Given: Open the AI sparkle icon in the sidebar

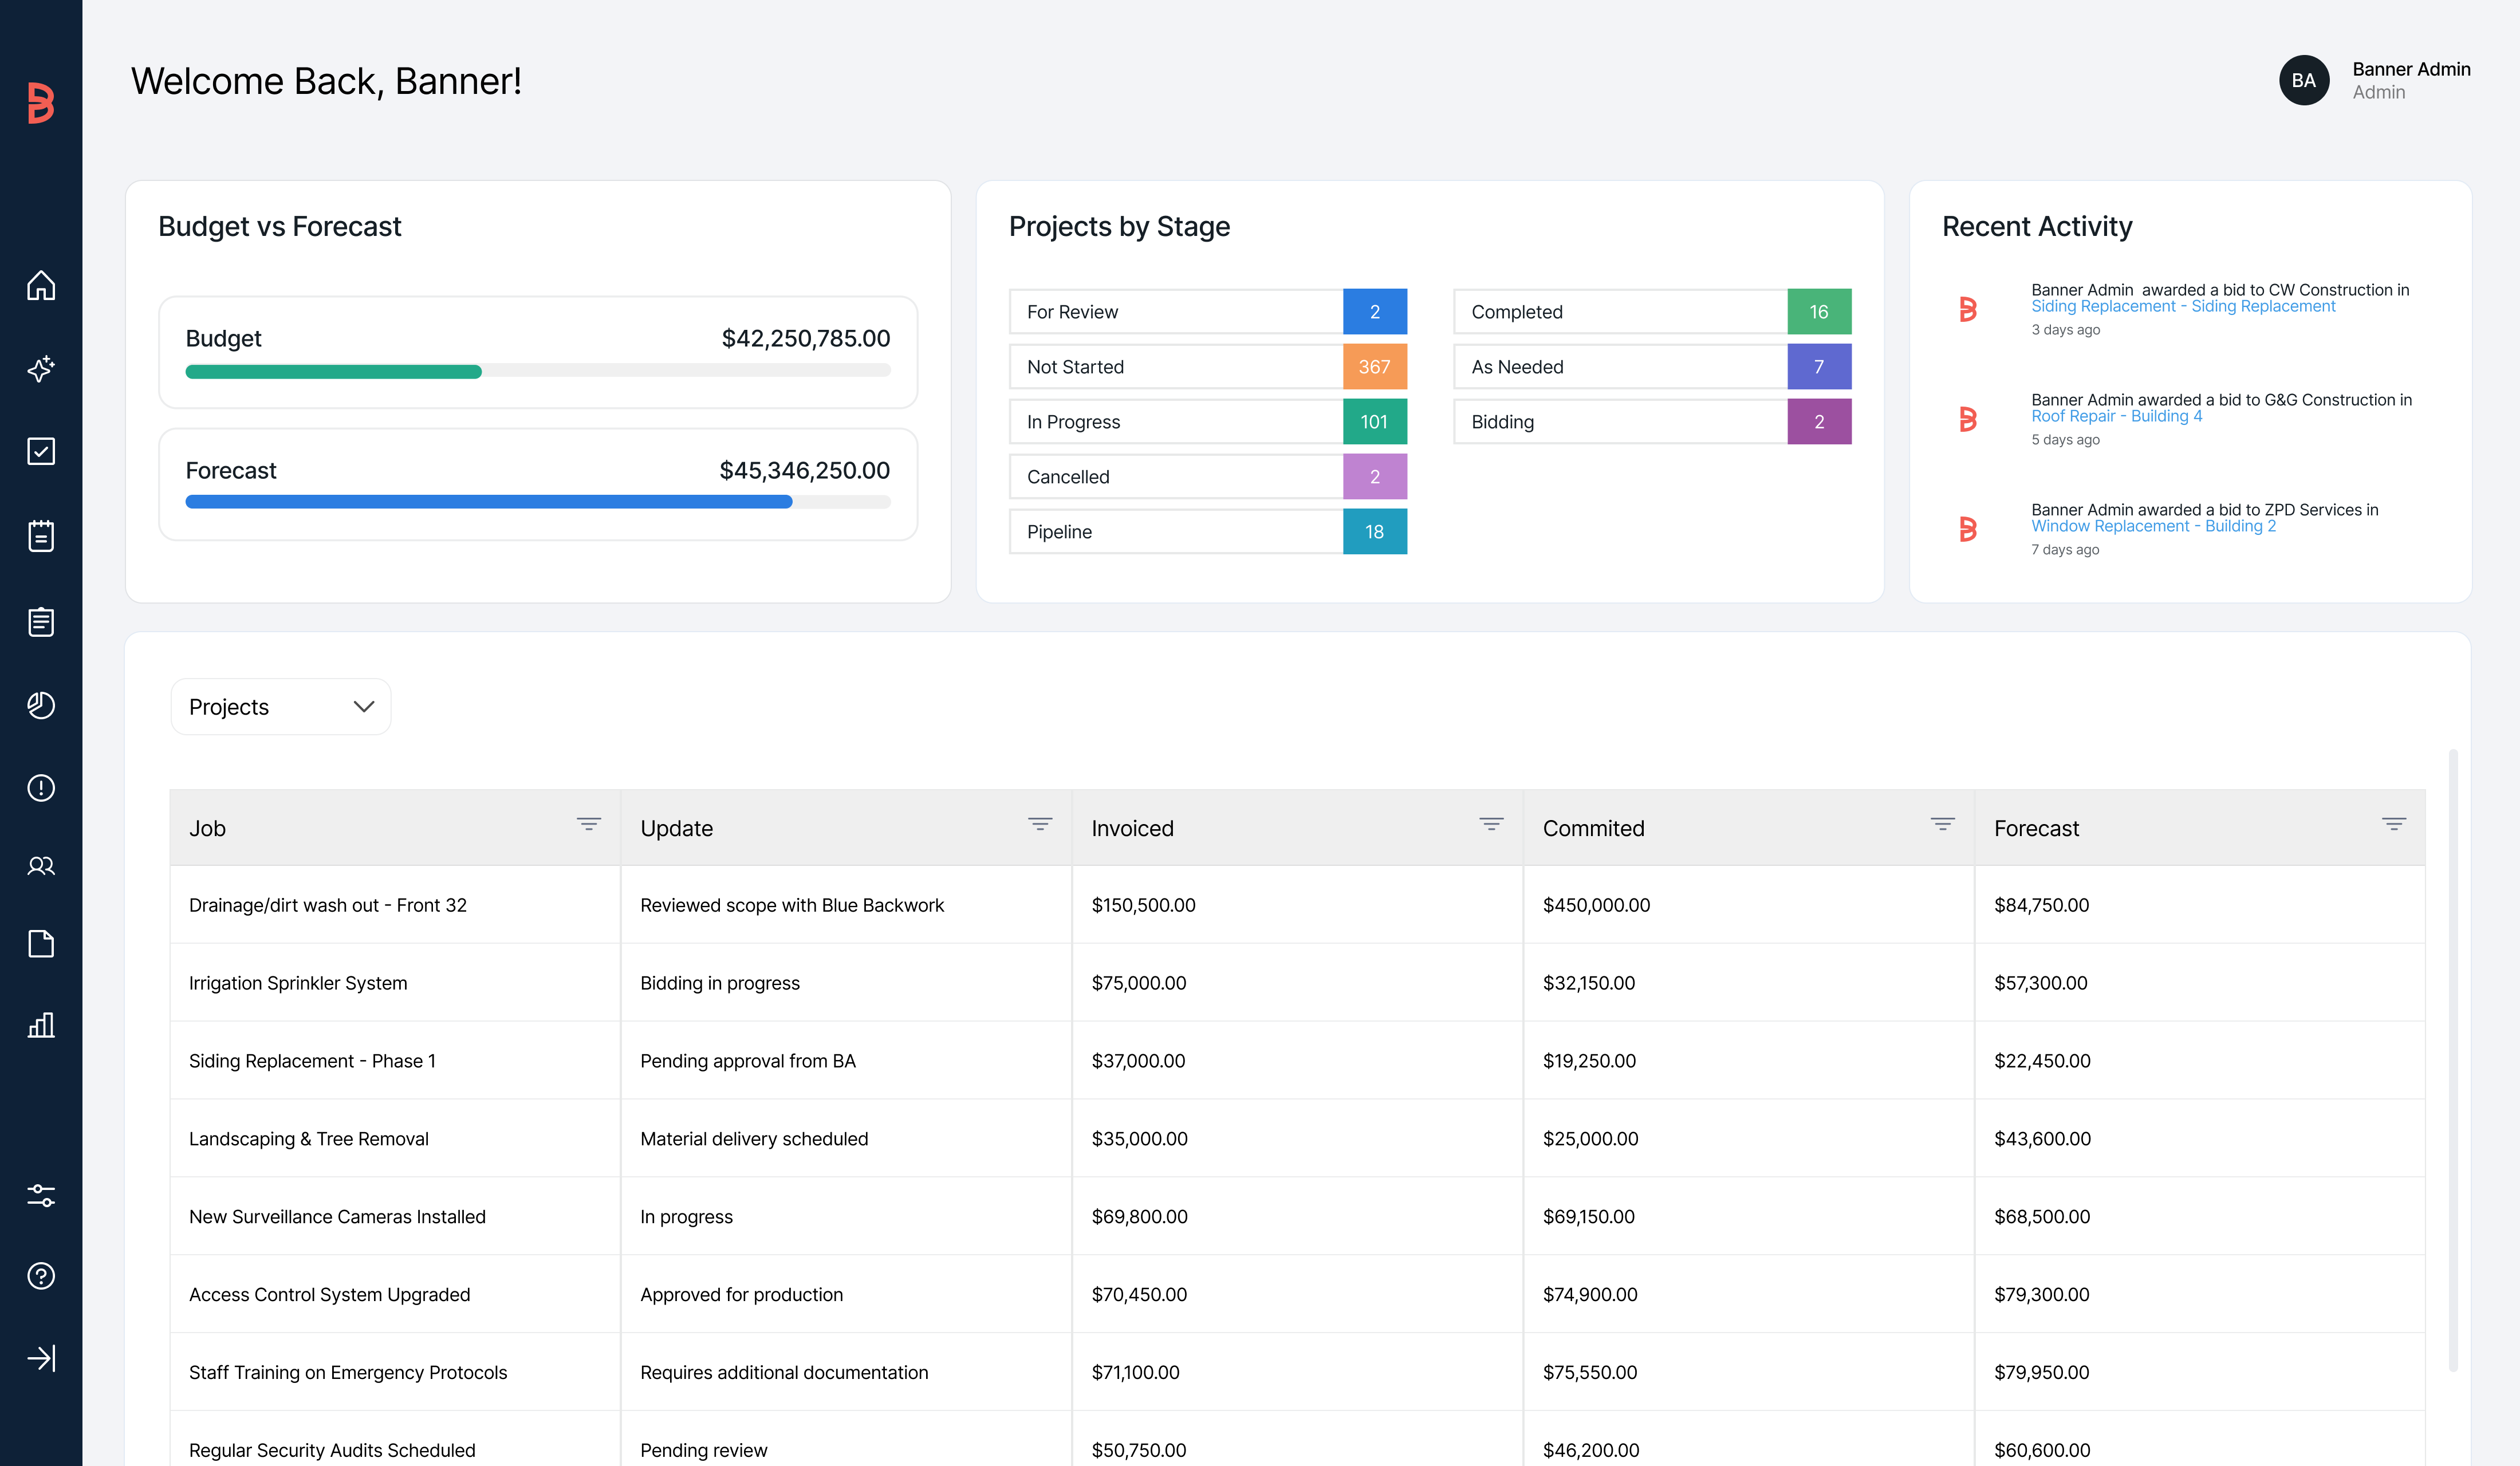Looking at the screenshot, I should (41, 368).
